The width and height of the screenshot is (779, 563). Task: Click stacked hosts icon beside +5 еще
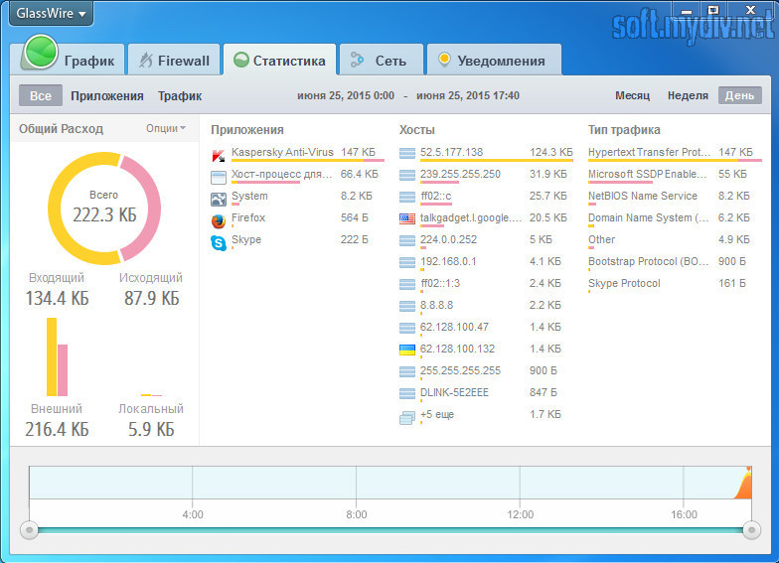pos(407,418)
